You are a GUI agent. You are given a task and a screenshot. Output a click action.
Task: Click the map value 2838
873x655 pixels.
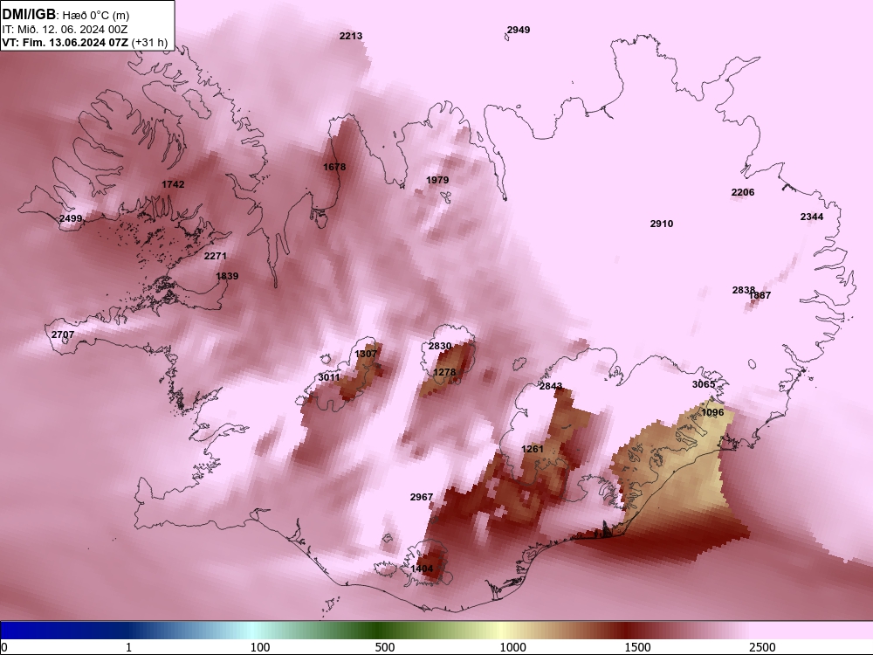pos(743,290)
